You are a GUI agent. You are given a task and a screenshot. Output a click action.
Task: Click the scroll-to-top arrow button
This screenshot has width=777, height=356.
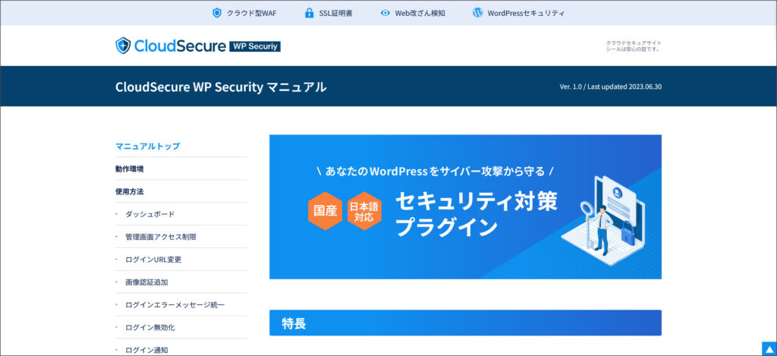(x=769, y=348)
